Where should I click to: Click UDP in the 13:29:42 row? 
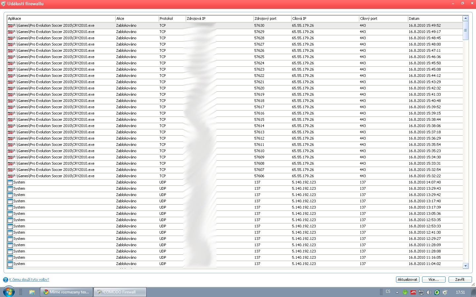pos(163,195)
